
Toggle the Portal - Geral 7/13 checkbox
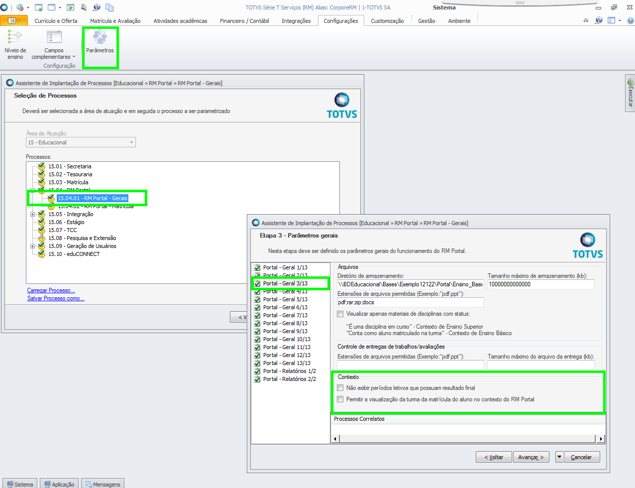point(257,315)
